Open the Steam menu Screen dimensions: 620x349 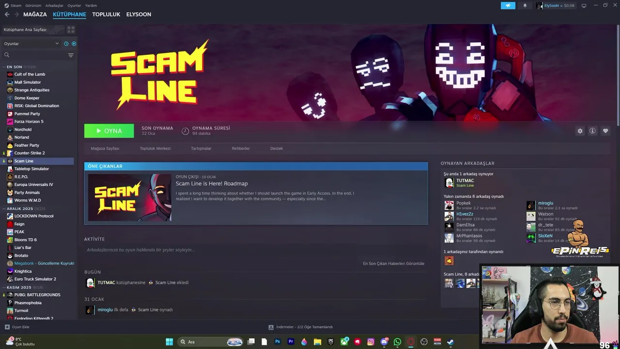pyautogui.click(x=16, y=6)
